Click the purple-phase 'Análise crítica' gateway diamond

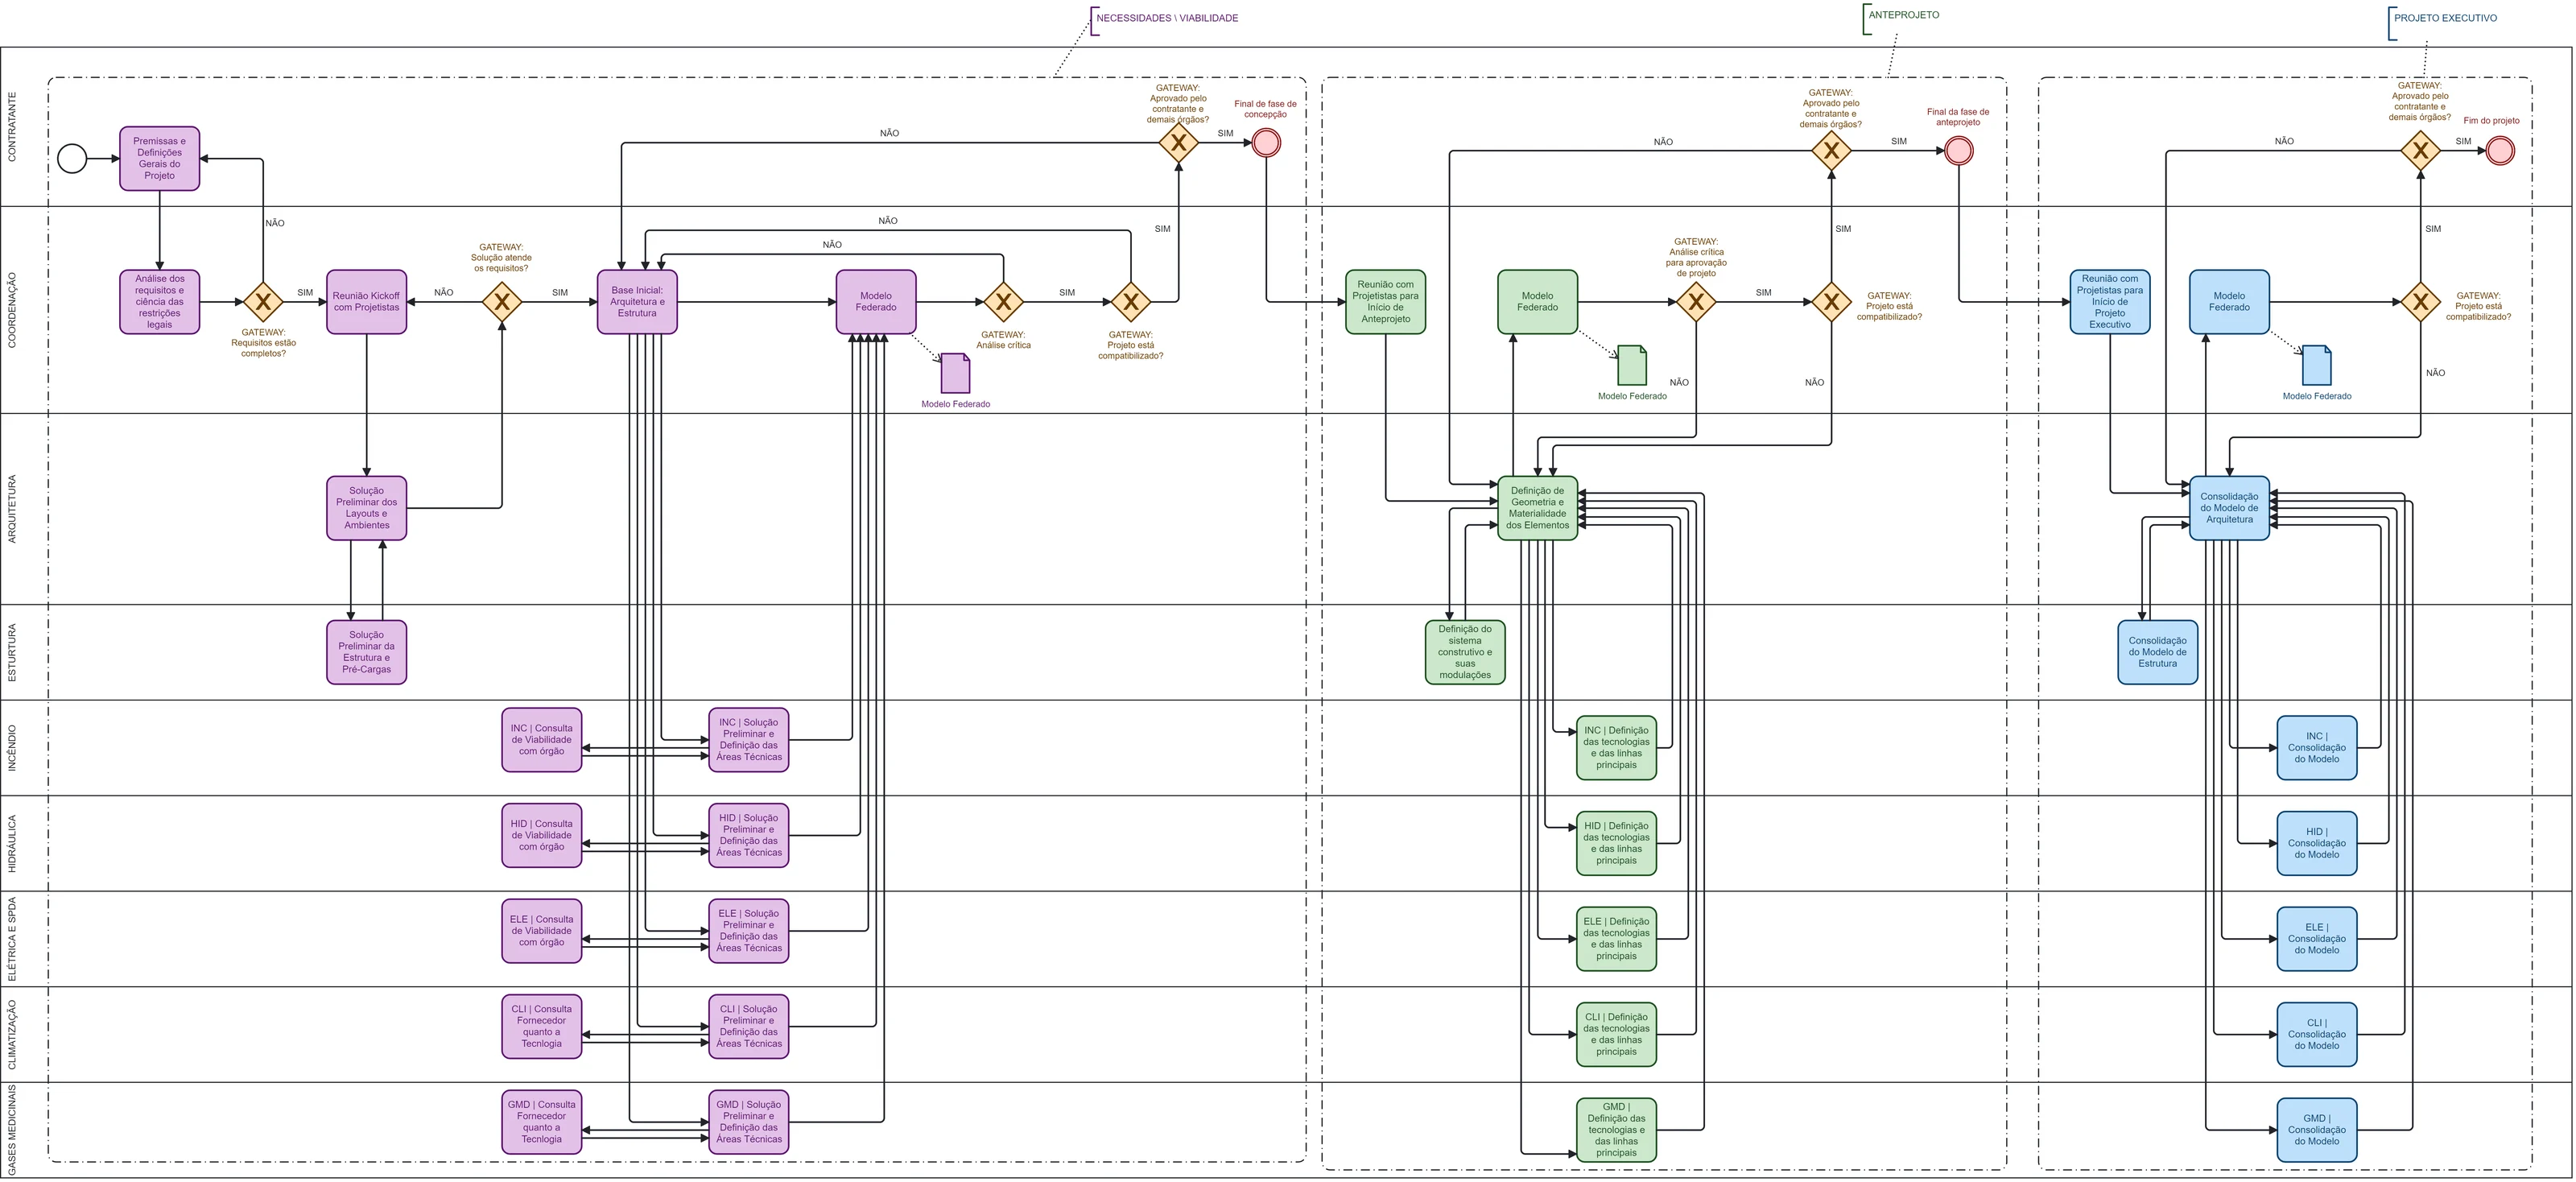1003,302
